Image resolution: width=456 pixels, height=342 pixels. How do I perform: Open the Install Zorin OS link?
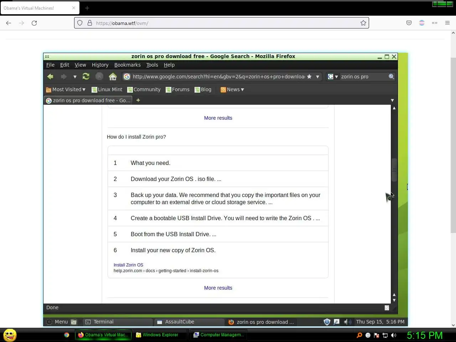[128, 265]
